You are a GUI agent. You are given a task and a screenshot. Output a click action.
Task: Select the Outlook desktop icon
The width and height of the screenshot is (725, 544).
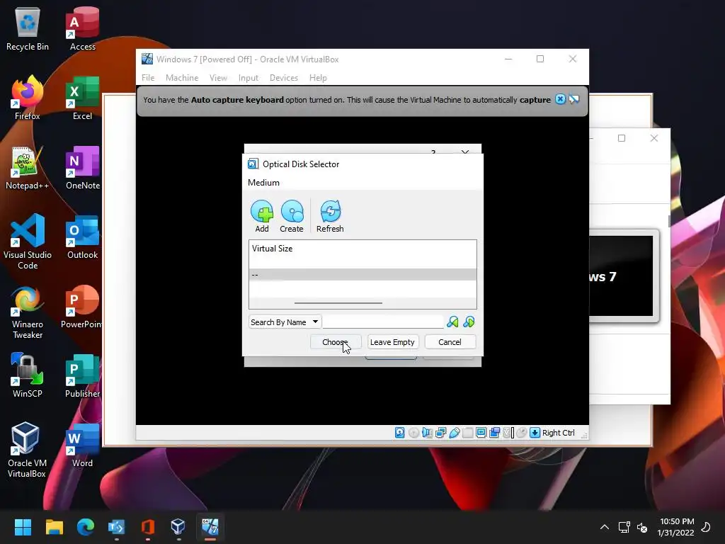point(83,237)
